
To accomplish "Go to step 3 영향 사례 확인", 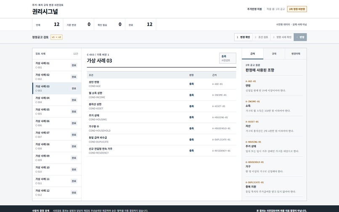I will tap(282, 37).
